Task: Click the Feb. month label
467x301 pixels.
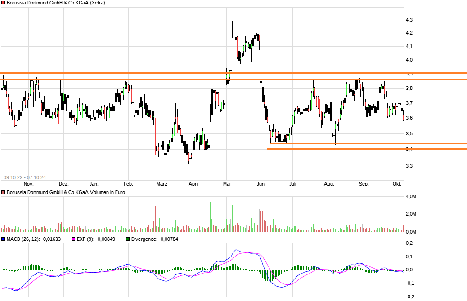Action: coord(128,184)
